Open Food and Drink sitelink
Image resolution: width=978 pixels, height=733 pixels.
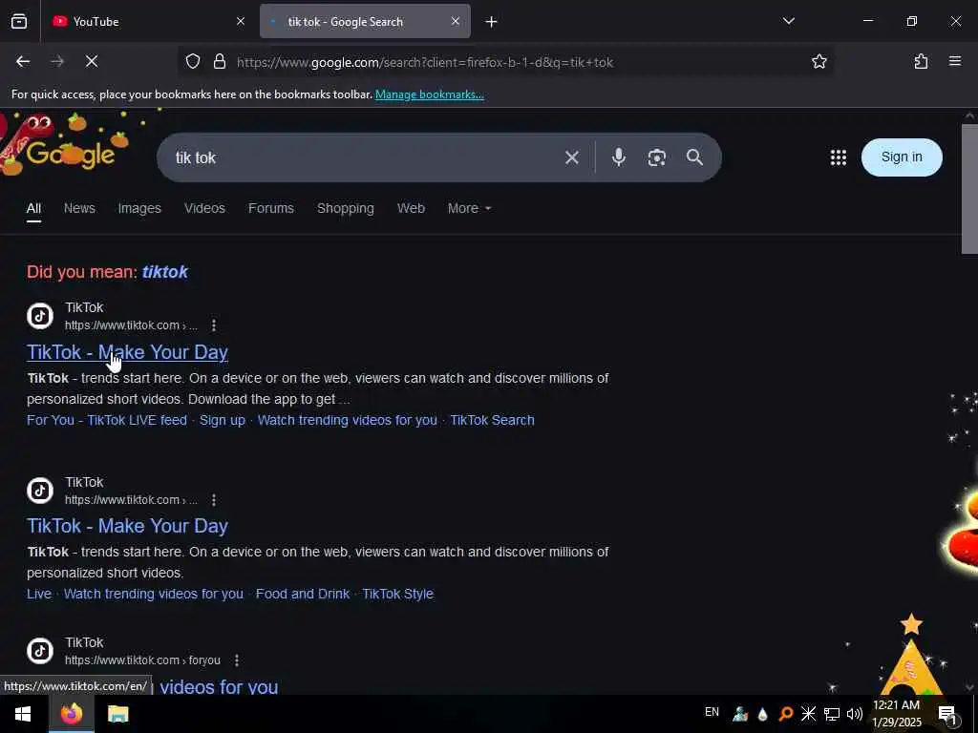pos(303,594)
